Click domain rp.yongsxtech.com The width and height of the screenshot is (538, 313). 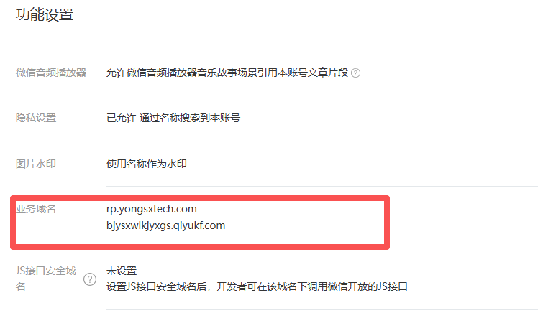[152, 209]
